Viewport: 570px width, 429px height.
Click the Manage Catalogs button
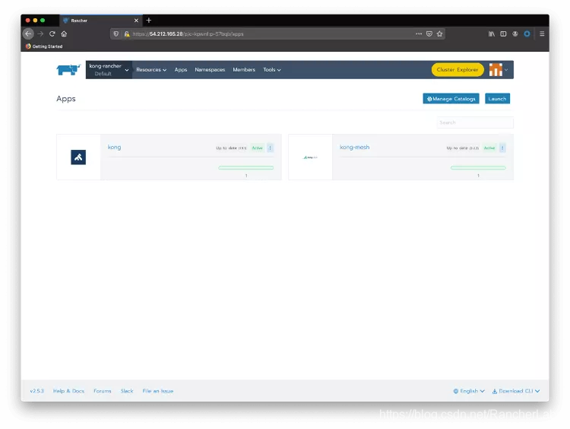coord(451,99)
